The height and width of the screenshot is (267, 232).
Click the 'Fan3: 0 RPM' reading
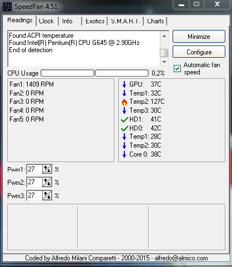[x=27, y=102]
